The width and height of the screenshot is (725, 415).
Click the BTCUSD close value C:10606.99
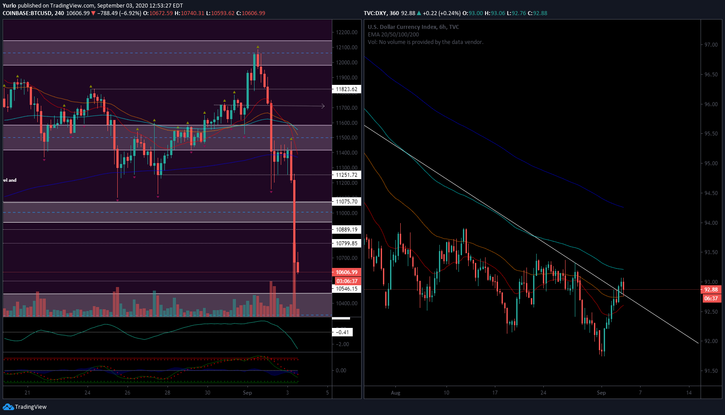point(251,13)
